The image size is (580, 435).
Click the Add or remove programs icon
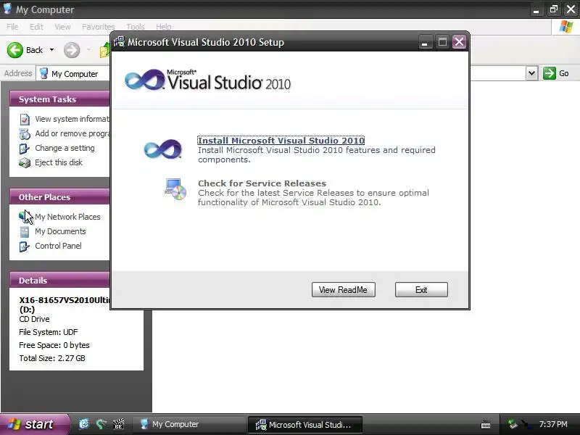pos(25,134)
